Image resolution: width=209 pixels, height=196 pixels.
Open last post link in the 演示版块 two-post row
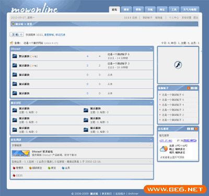(119, 64)
